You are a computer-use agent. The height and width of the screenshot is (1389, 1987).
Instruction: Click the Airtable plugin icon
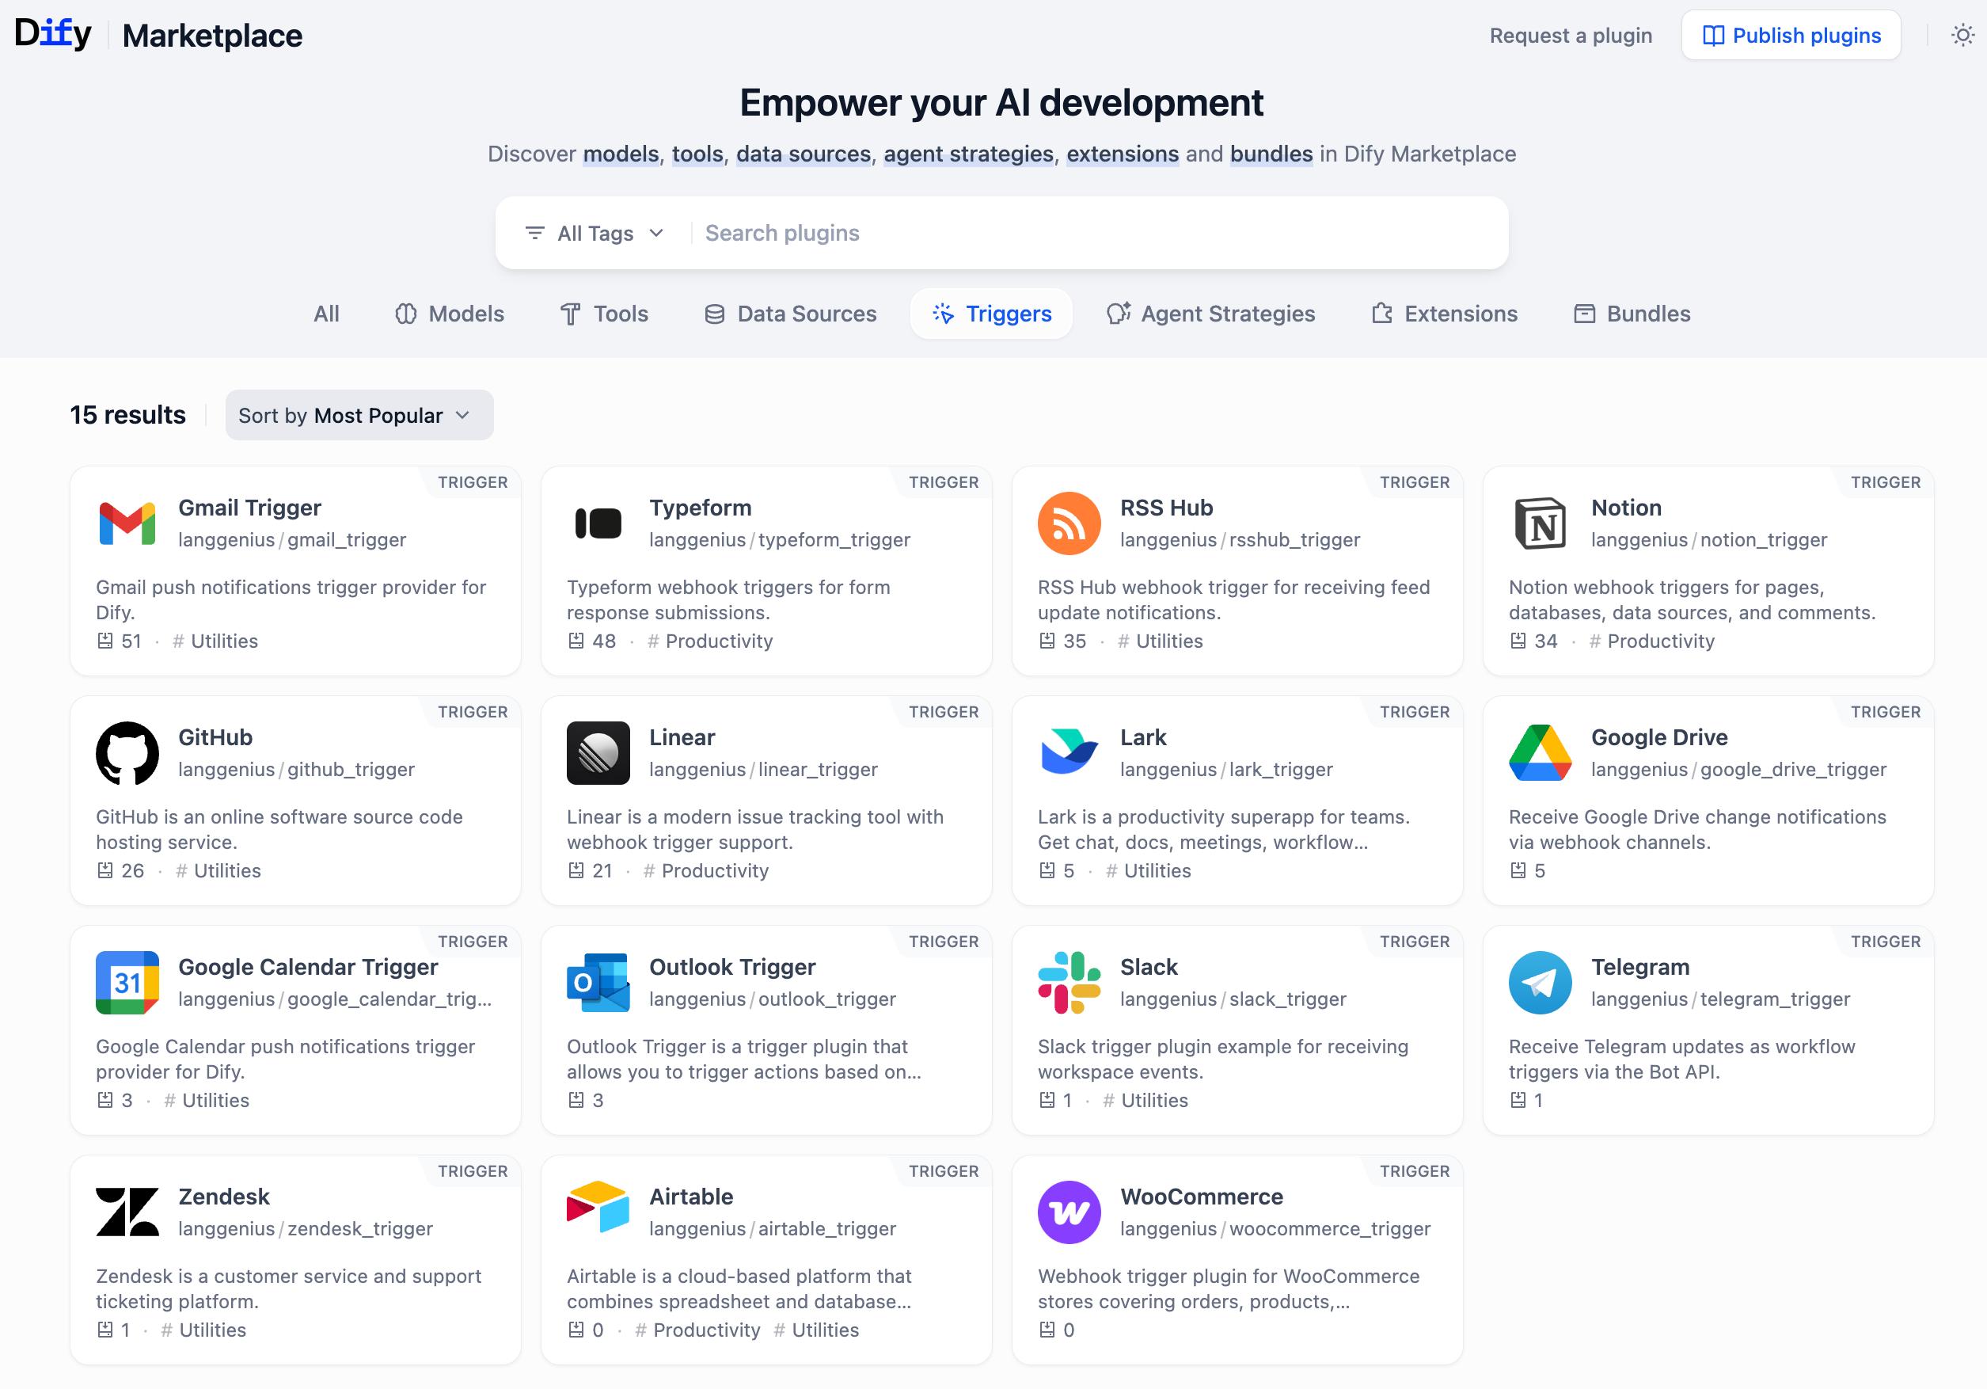click(x=598, y=1212)
